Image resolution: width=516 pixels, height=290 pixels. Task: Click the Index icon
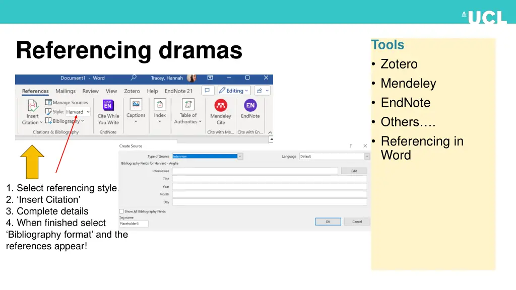160,105
